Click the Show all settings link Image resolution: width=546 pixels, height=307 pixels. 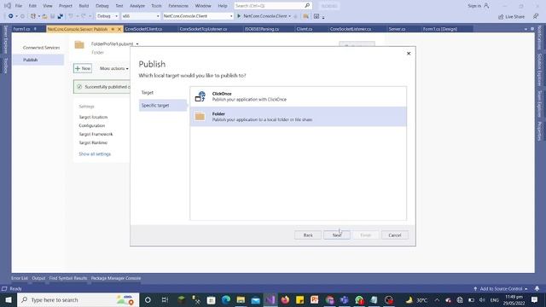pos(95,153)
